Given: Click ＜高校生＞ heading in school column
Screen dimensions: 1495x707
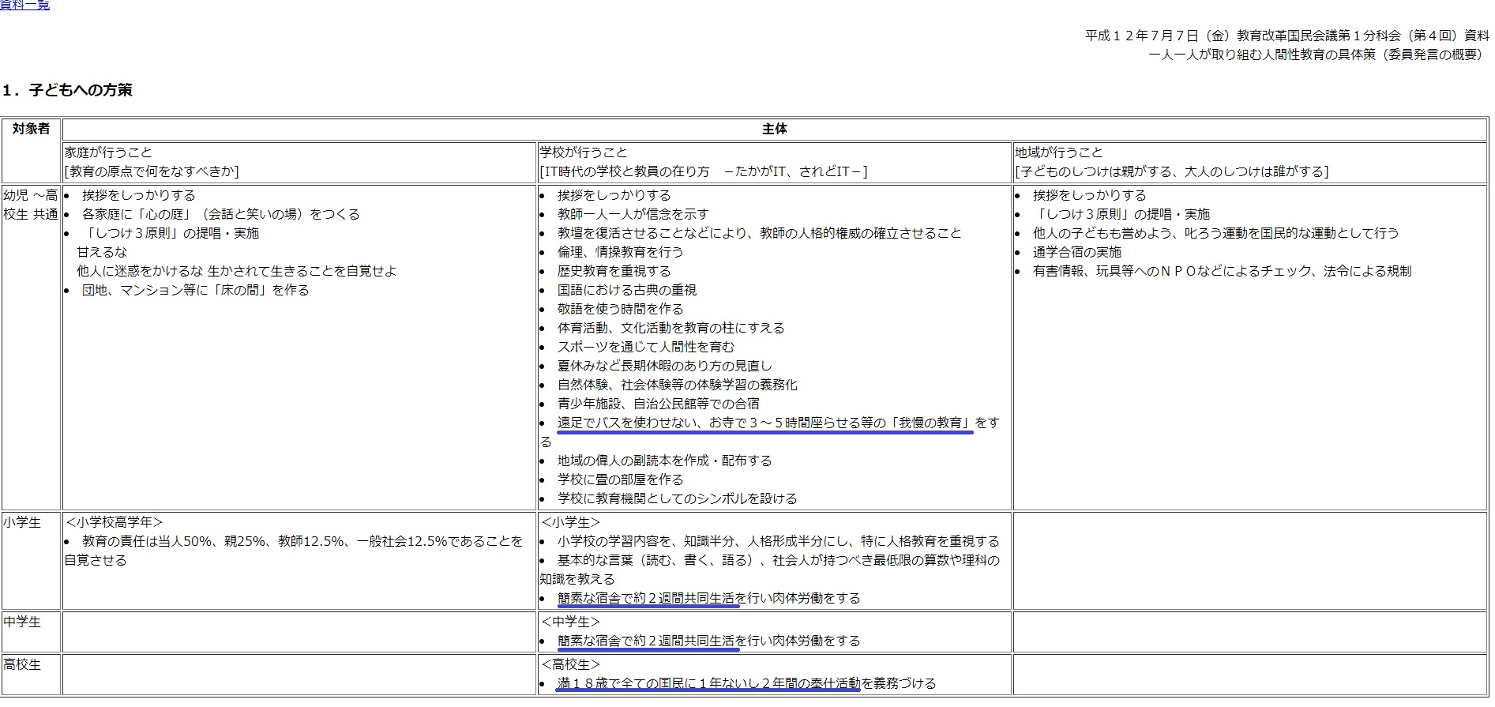Looking at the screenshot, I should [570, 664].
